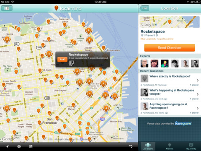Open the foursquare link
Screen dimensions: 201x151
point(183,123)
